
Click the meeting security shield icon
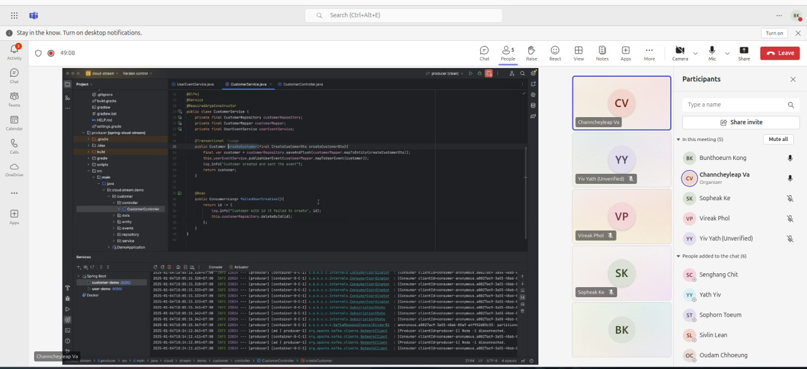(x=38, y=54)
